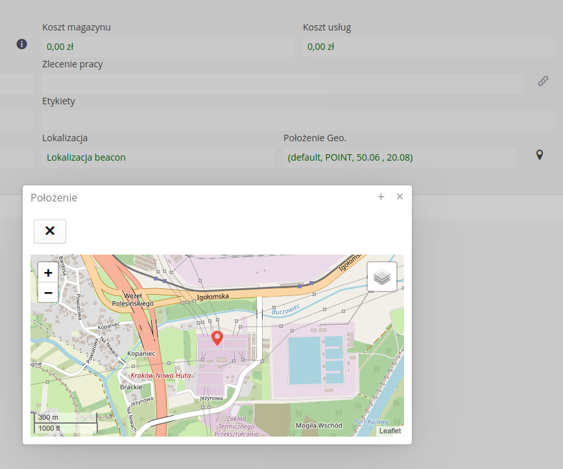This screenshot has width=563, height=469.
Task: Click the Koszt magazynu value field
Action: click(x=167, y=47)
